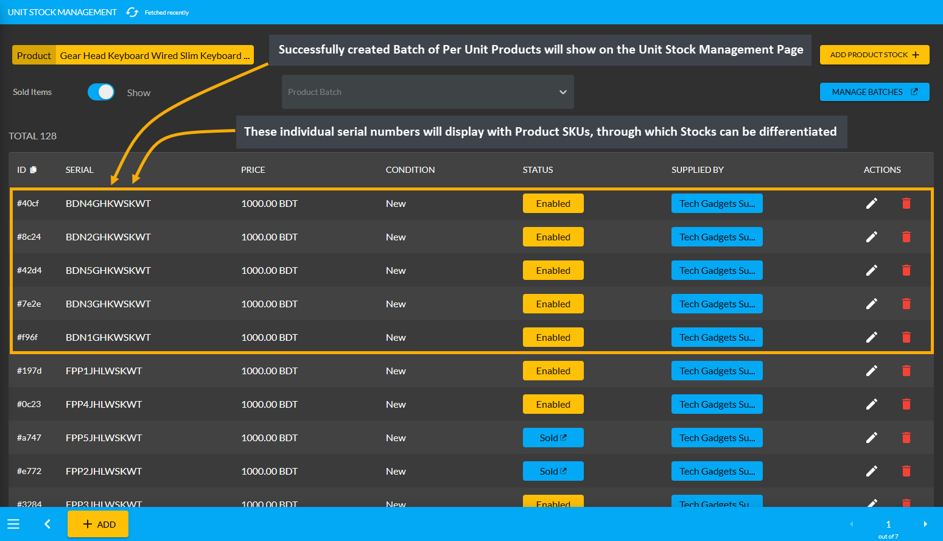Delete stock row FPP2JHLWSKWT with trash icon
This screenshot has height=541, width=943.
[906, 471]
